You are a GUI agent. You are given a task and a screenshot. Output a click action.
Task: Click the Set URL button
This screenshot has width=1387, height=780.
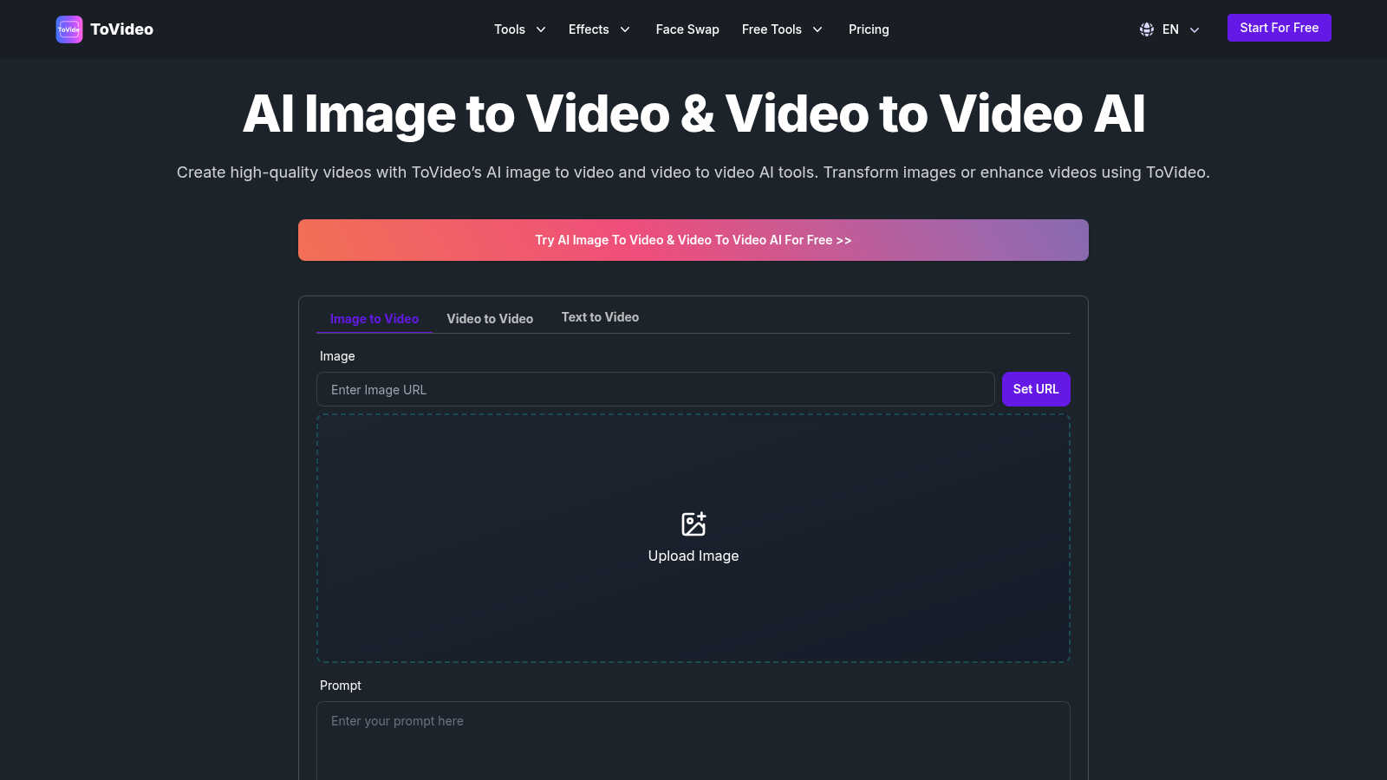pos(1036,389)
